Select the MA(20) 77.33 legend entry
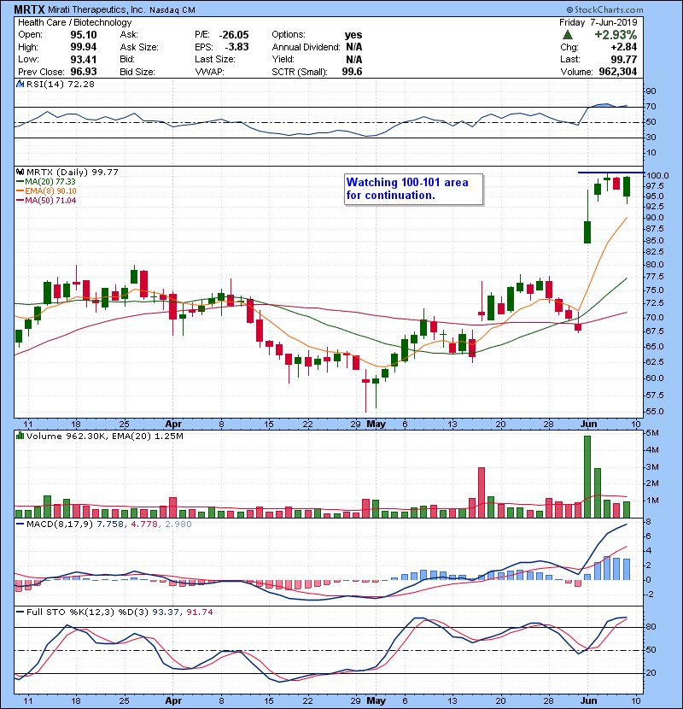This screenshot has width=683, height=709. [46, 181]
